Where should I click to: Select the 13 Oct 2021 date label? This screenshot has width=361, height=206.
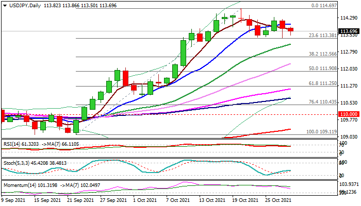click(211, 200)
